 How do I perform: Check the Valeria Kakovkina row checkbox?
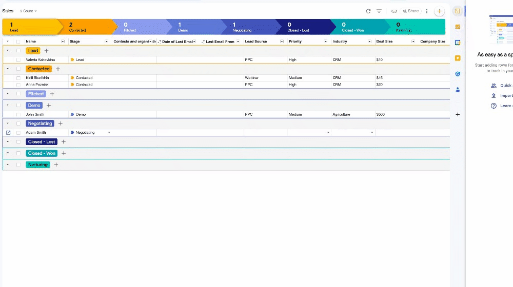18,60
